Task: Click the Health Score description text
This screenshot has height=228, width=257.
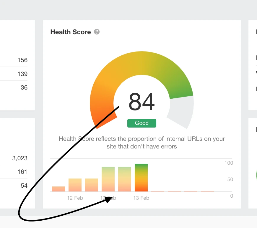Action: coord(141,142)
